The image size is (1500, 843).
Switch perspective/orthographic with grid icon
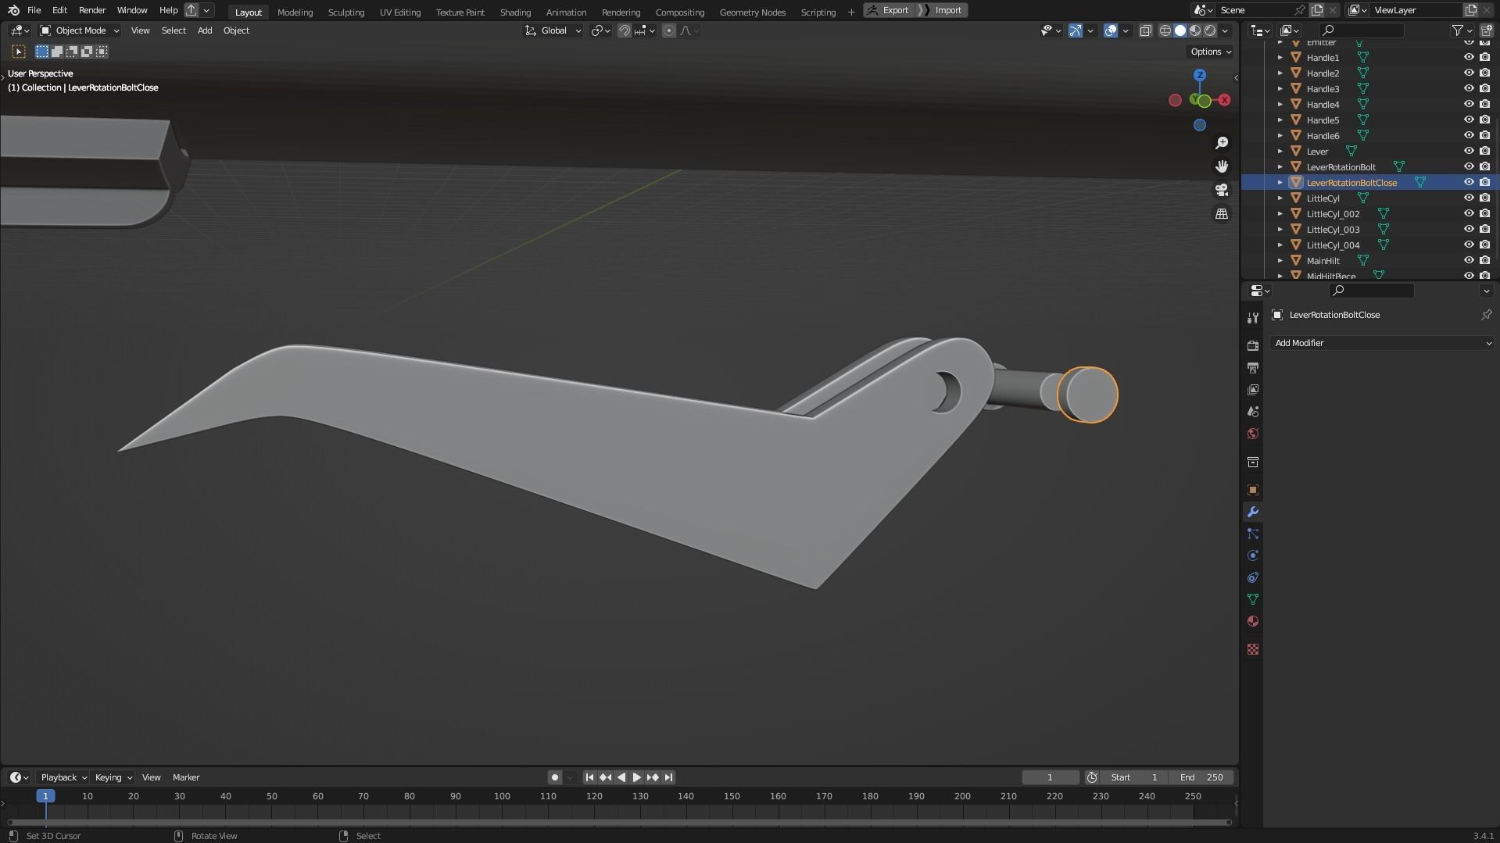1222,213
